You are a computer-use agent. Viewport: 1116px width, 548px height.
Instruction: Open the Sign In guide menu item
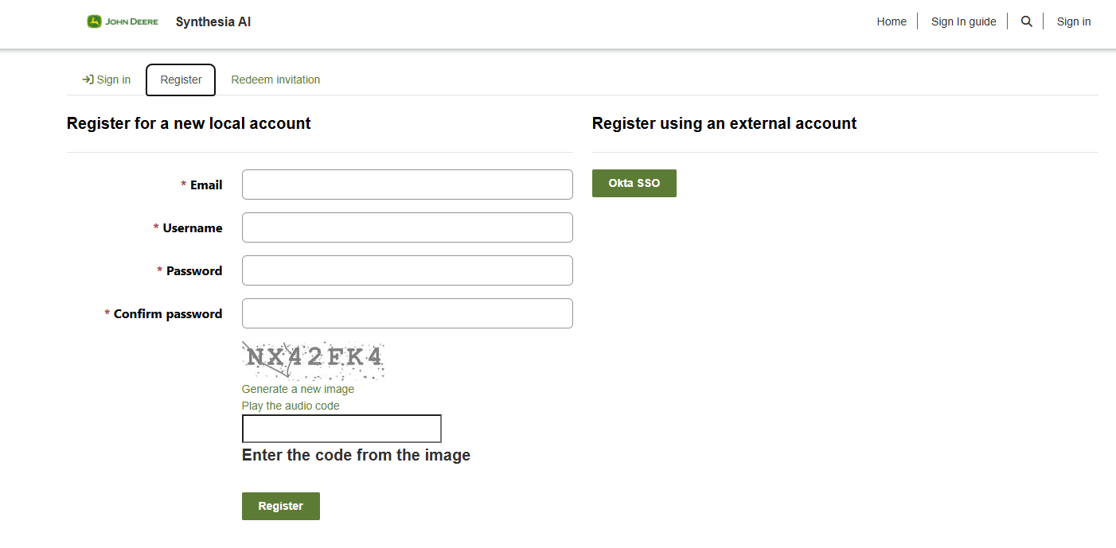963,21
